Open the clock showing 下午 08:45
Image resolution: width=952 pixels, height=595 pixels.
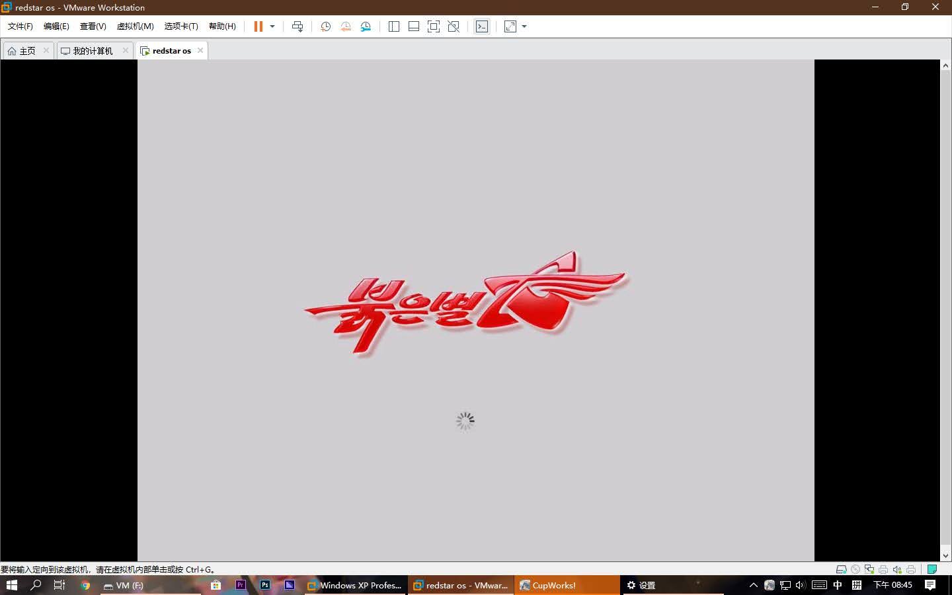892,585
